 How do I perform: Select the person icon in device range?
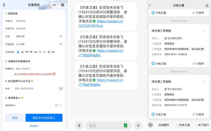pos(18,52)
